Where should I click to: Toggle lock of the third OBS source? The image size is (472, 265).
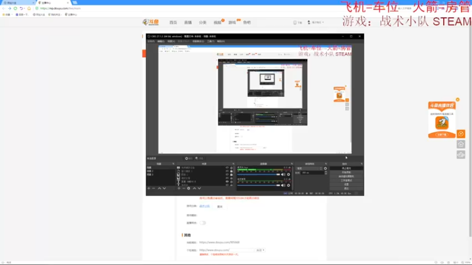[x=231, y=174]
